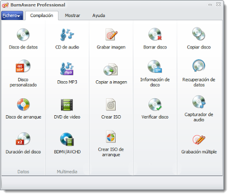Open the Ayuda tab

pos(98,16)
